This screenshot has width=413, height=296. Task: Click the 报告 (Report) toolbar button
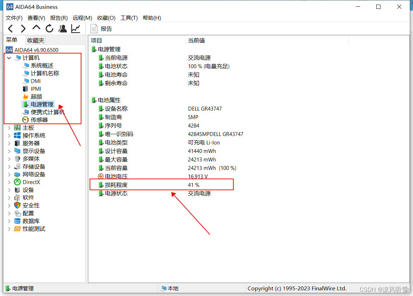coord(101,29)
